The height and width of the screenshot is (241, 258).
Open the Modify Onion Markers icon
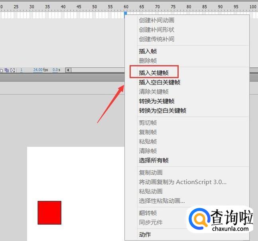coord(13,70)
